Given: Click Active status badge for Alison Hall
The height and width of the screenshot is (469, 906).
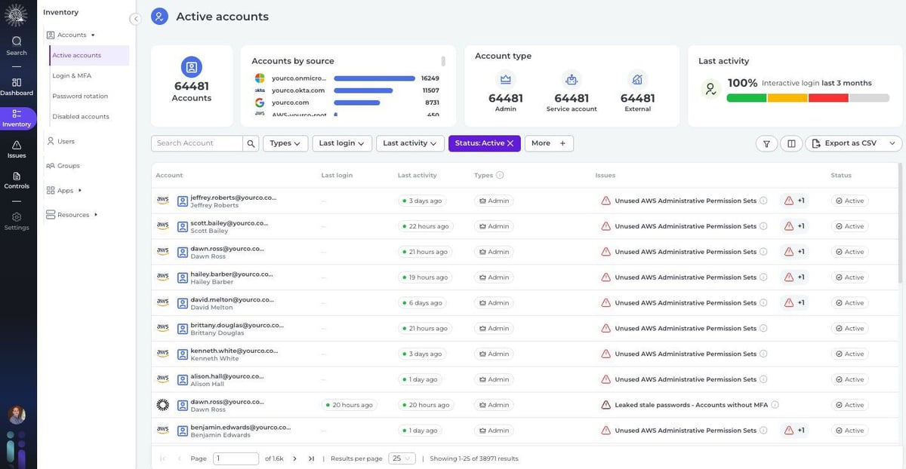Looking at the screenshot, I should pos(849,379).
